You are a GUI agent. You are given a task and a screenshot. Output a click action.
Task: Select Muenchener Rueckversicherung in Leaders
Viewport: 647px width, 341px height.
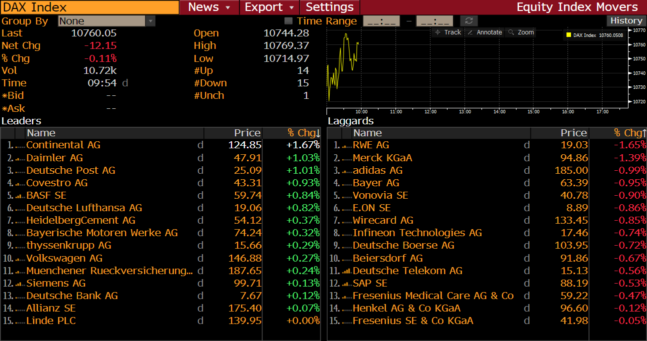click(109, 271)
